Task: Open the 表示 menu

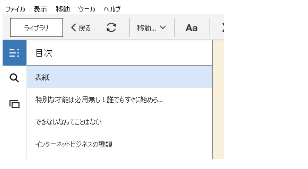Action: tap(40, 9)
